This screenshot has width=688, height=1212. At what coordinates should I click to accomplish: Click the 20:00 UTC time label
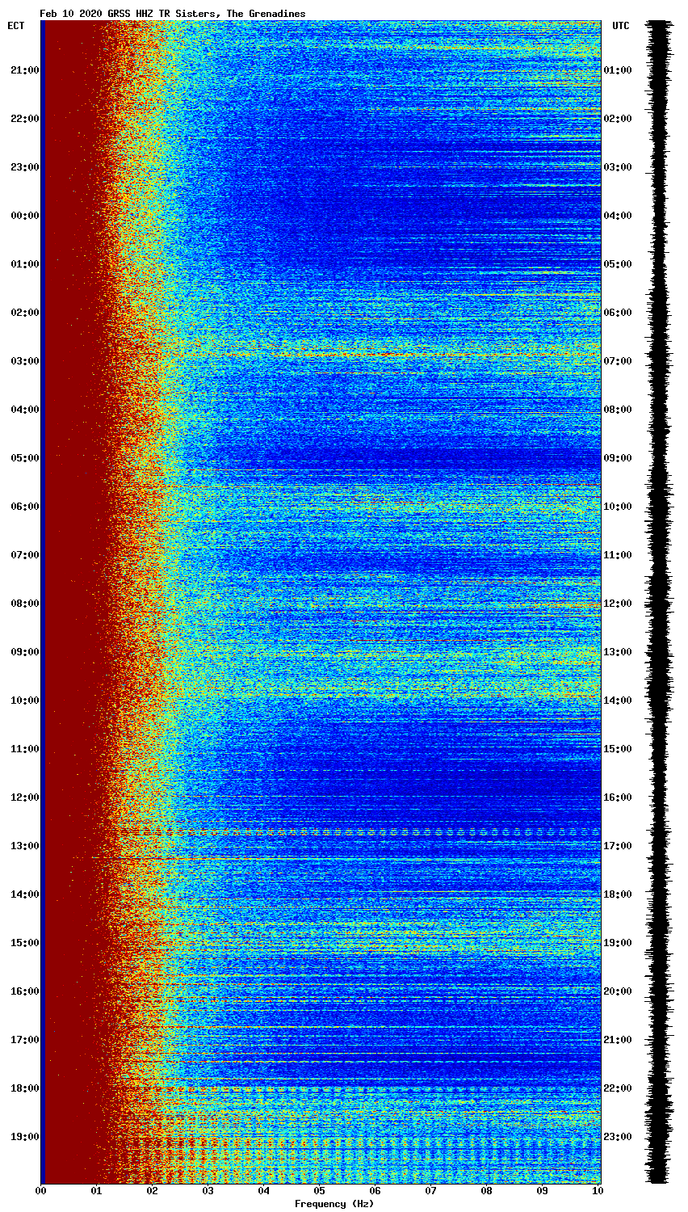point(618,991)
